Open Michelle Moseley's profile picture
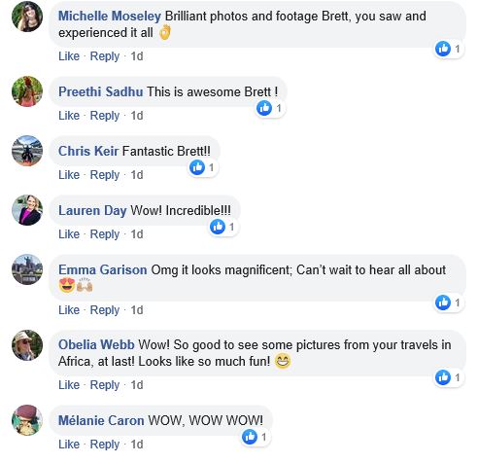This screenshot has height=463, width=478. coord(27,17)
